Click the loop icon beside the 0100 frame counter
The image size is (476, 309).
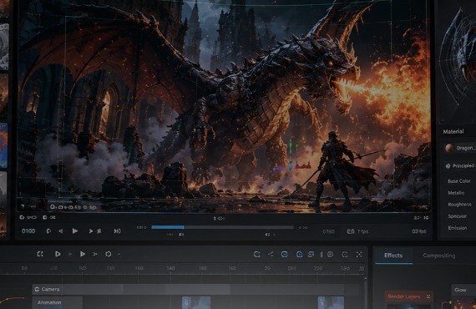(48, 231)
